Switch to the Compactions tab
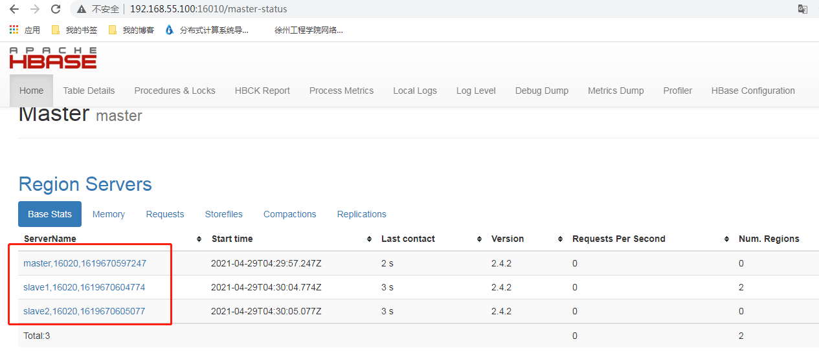 [290, 214]
